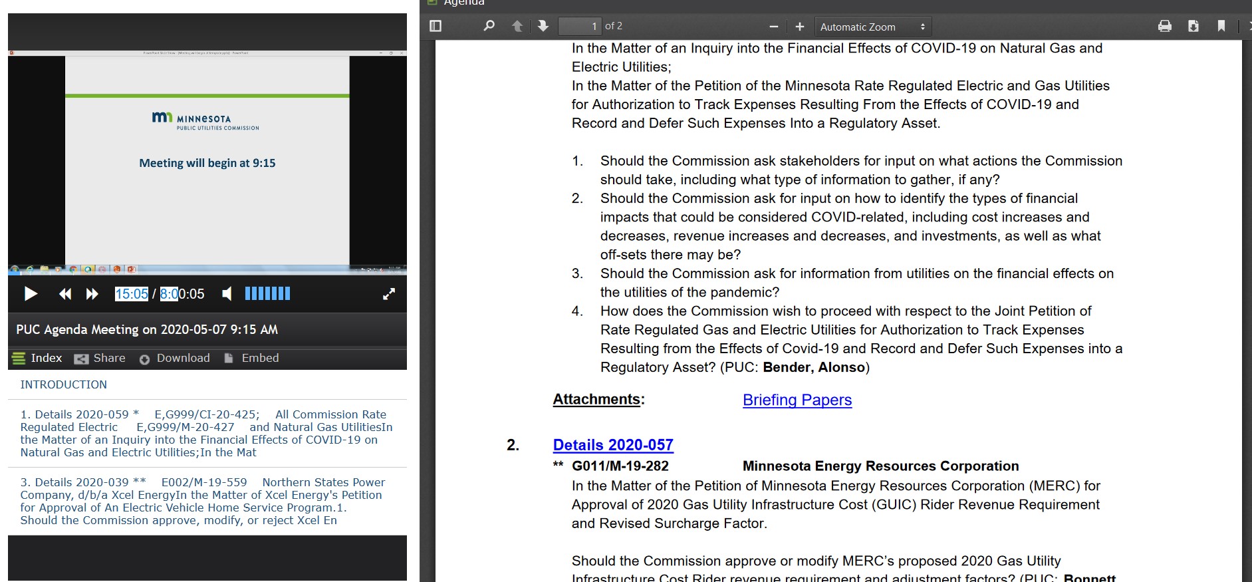Rewind the meeting video
Viewport: 1252px width, 582px height.
click(64, 293)
